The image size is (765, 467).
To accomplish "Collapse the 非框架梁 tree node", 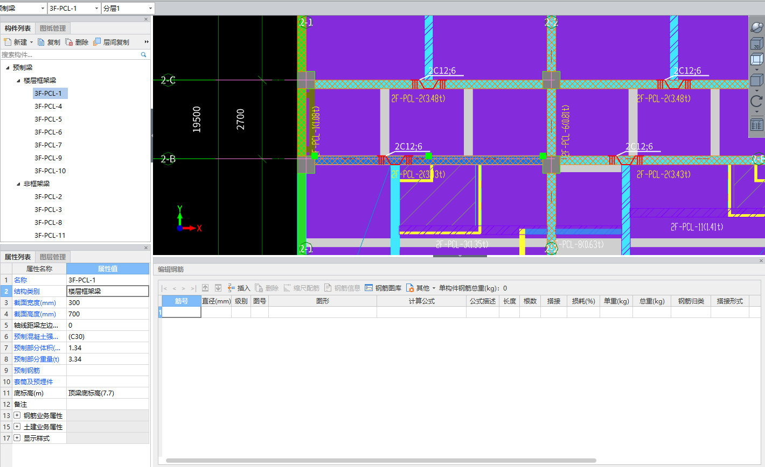I will 18,184.
